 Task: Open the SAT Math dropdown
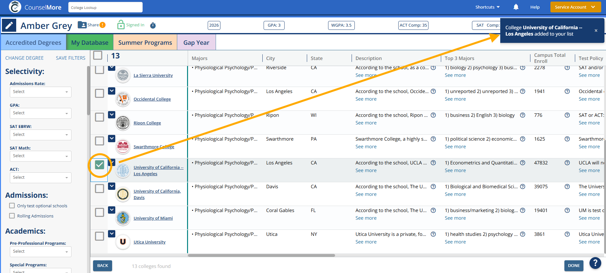point(40,156)
